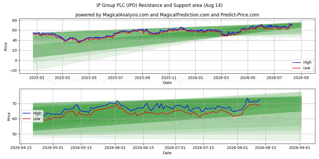Screen dimensions: 319x159
Task: Click the '0' y-axis tick in the top chart
Action: click(x=16, y=60)
